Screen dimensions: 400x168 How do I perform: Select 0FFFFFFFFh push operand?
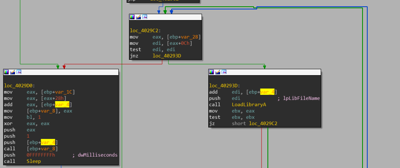[41, 155]
